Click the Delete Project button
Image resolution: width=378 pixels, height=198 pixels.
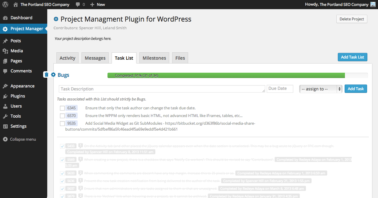(352, 19)
